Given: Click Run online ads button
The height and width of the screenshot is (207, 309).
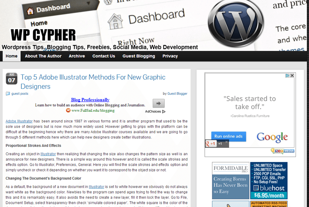Looking at the screenshot, I should coord(229,136).
